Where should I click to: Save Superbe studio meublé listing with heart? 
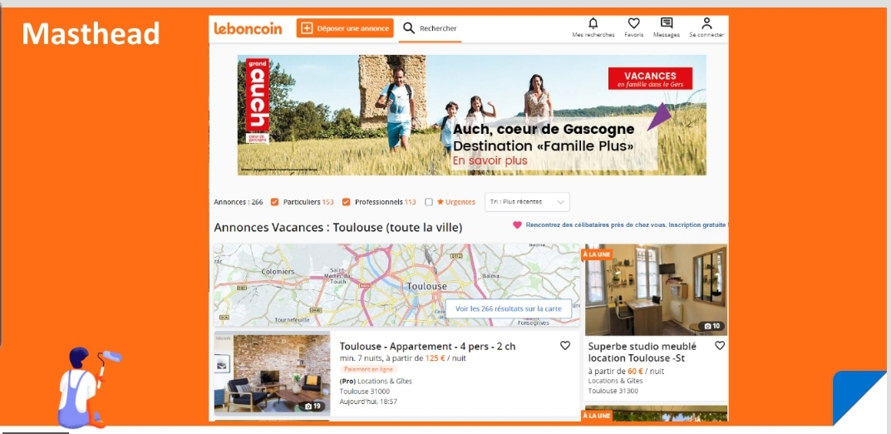(x=720, y=345)
